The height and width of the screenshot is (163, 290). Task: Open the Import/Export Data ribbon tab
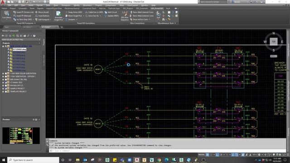pyautogui.click(x=54, y=9)
